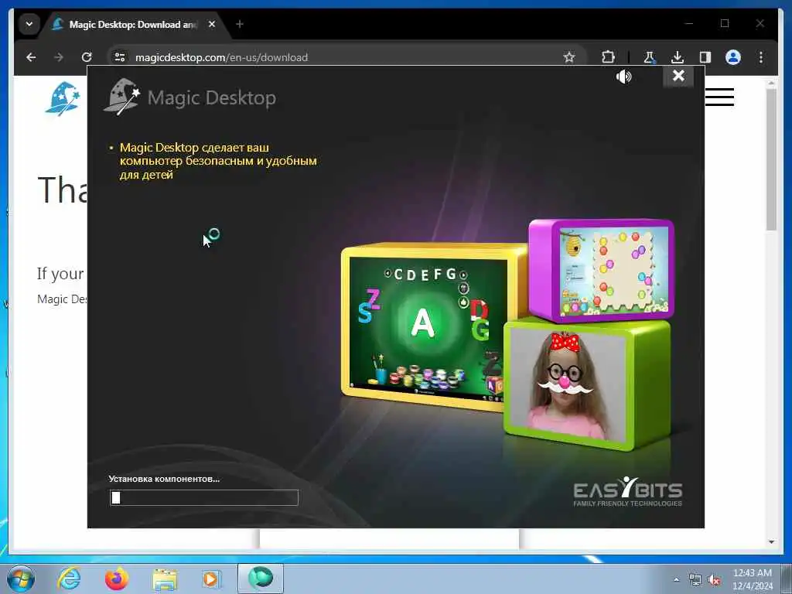The width and height of the screenshot is (792, 594).
Task: Click the muted volume tray icon
Action: tap(714, 580)
